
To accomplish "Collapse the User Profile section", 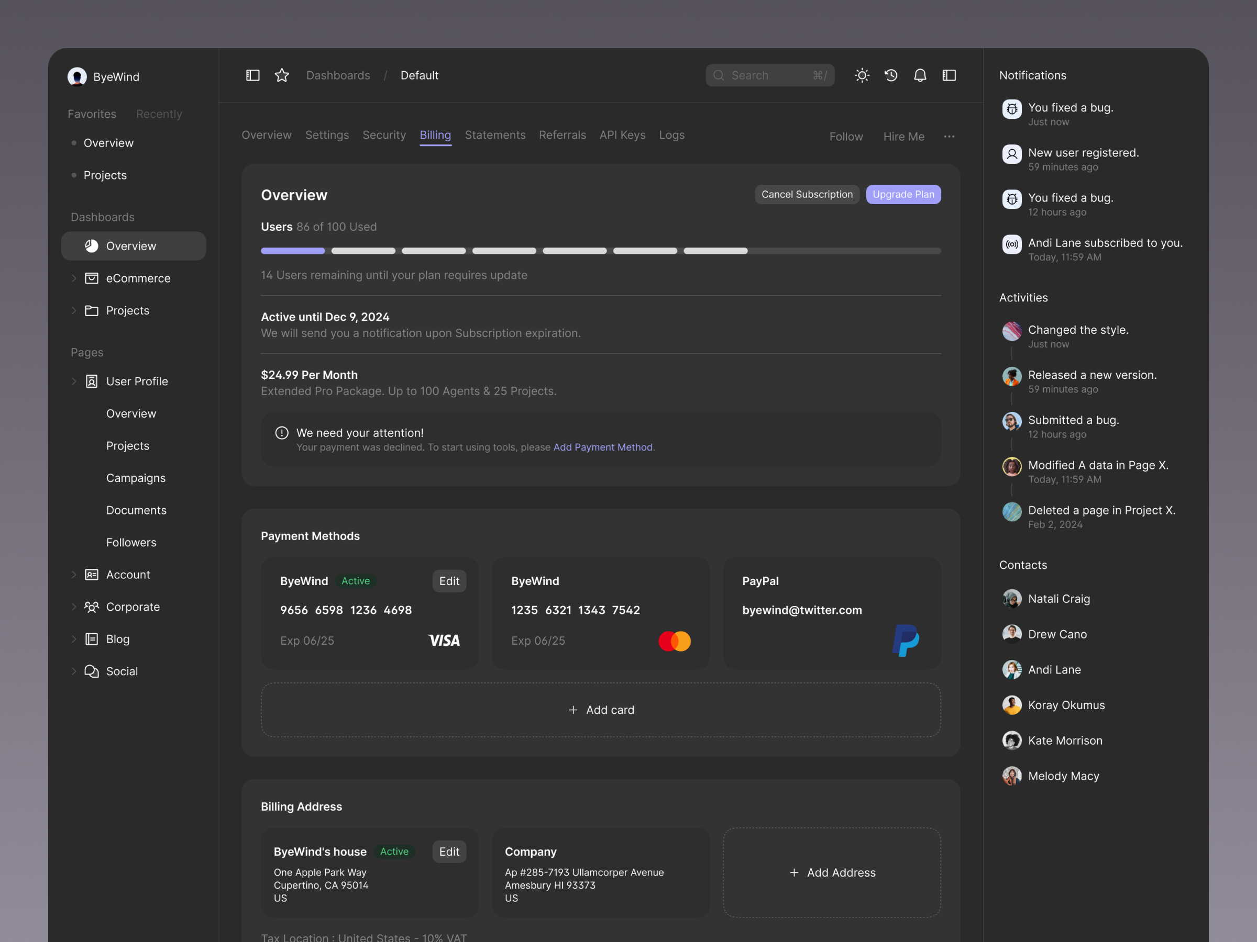I will 74,382.
